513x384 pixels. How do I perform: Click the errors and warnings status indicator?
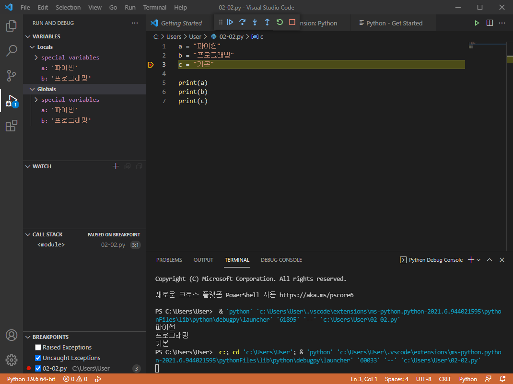[x=76, y=379]
